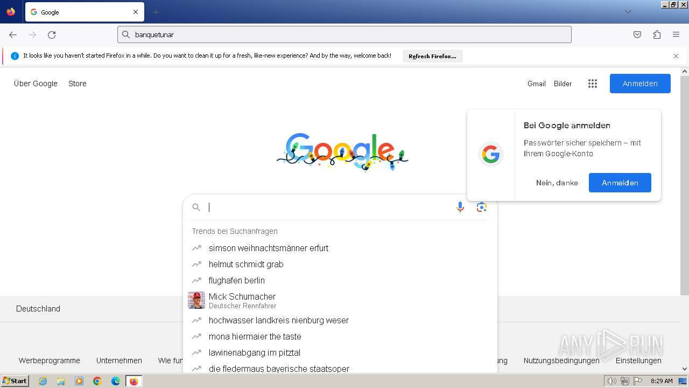Screen dimensions: 689x388
Task: Start voice search with microphone icon
Action: pos(460,207)
